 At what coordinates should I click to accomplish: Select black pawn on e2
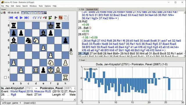tap(43, 70)
